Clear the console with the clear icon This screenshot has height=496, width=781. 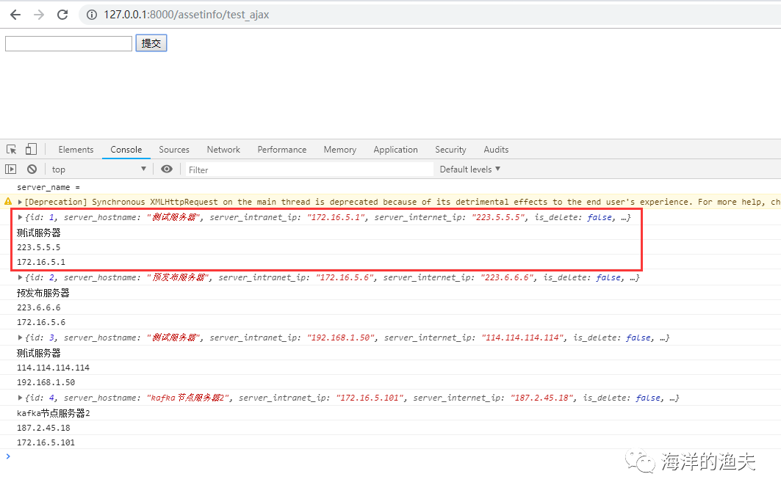32,169
